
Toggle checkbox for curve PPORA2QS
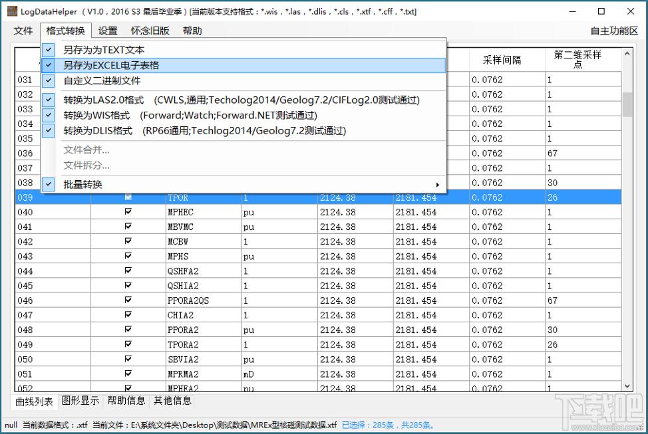point(128,300)
